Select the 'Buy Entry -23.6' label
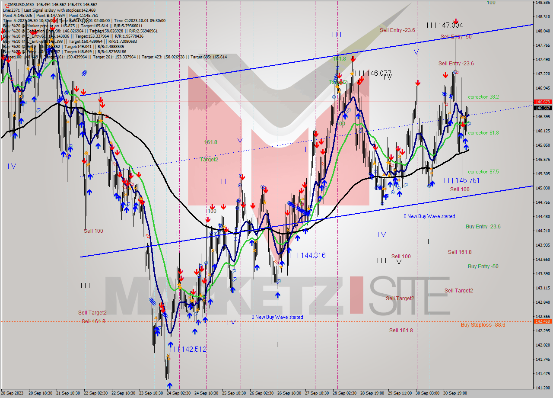This screenshot has width=553, height=398. pos(483,226)
